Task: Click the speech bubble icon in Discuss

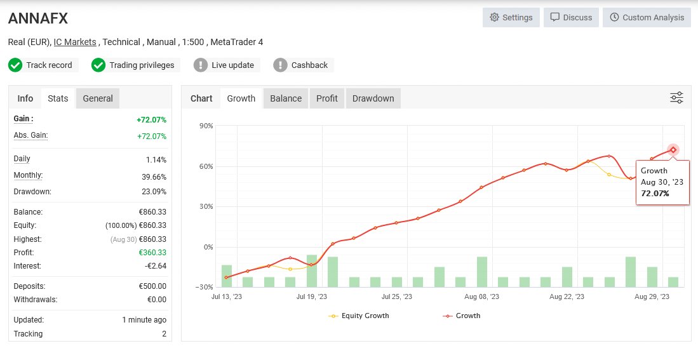Action: click(x=554, y=17)
